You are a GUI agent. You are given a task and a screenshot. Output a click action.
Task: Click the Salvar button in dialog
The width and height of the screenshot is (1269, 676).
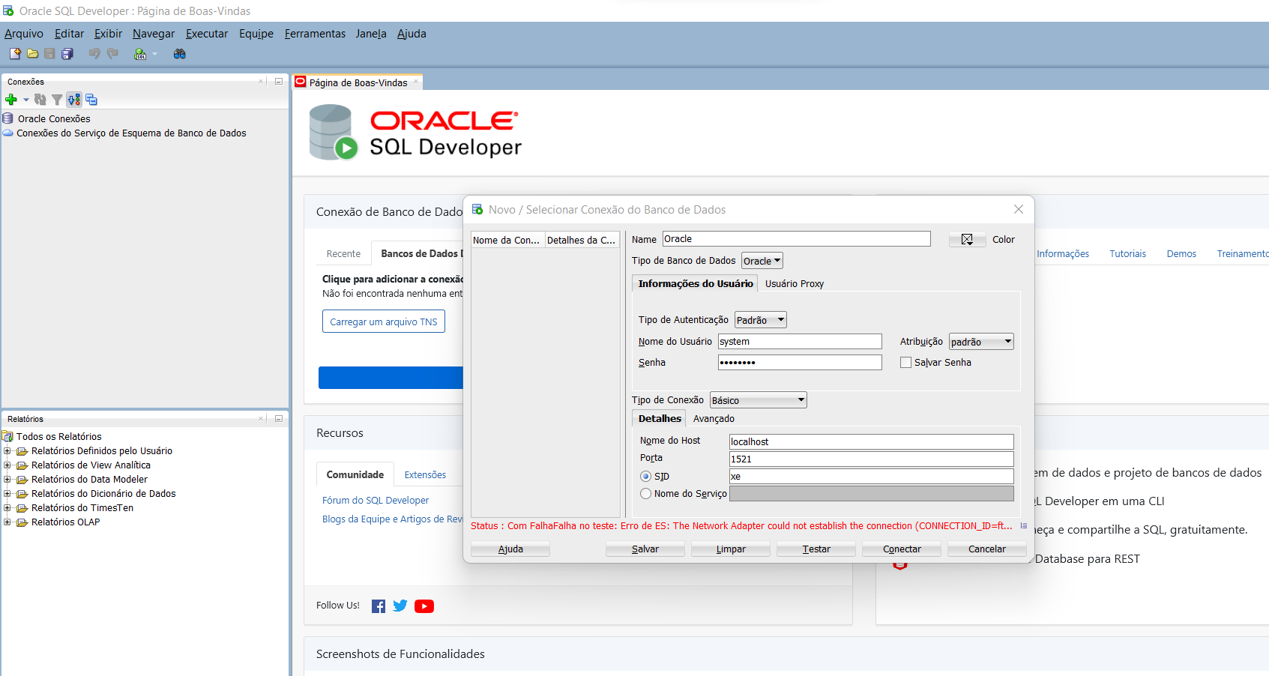click(x=645, y=549)
